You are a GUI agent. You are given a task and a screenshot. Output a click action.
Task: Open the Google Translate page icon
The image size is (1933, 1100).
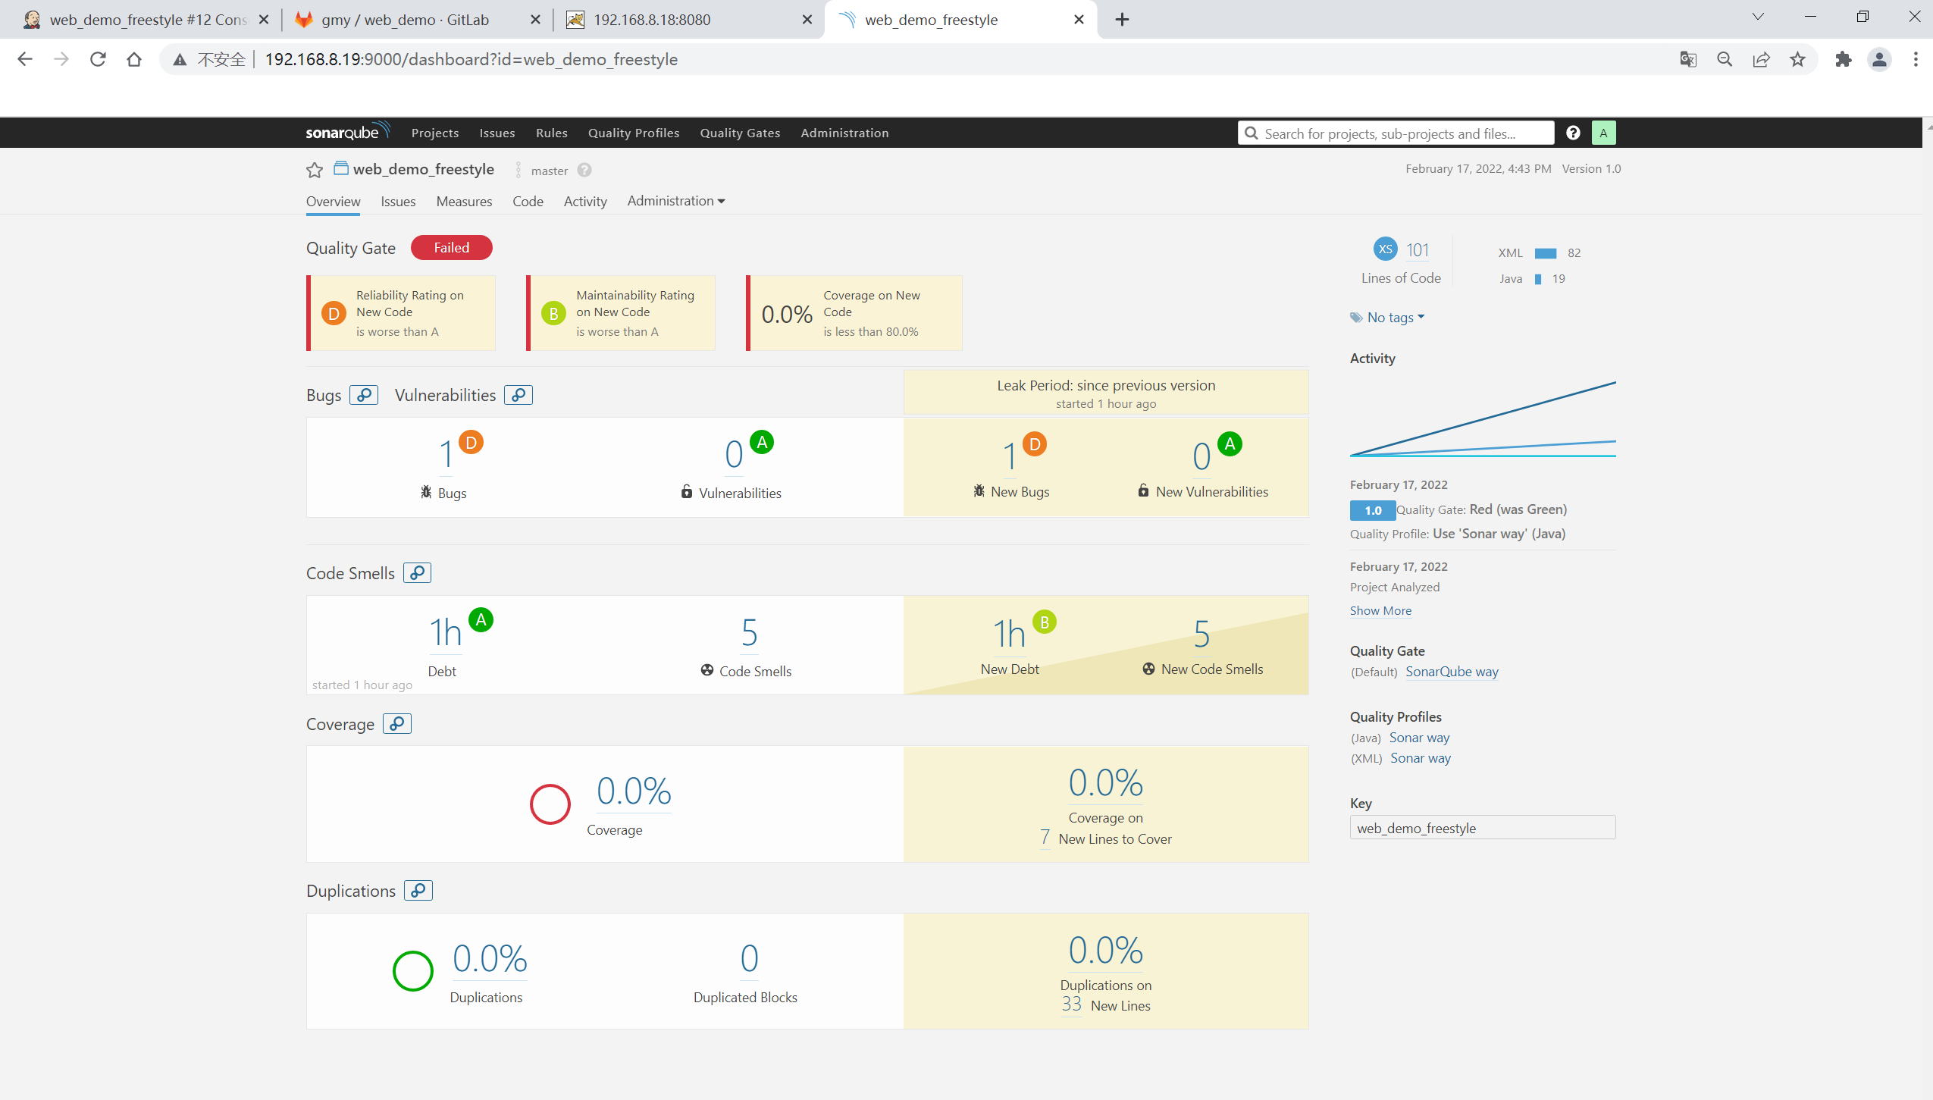1688,59
